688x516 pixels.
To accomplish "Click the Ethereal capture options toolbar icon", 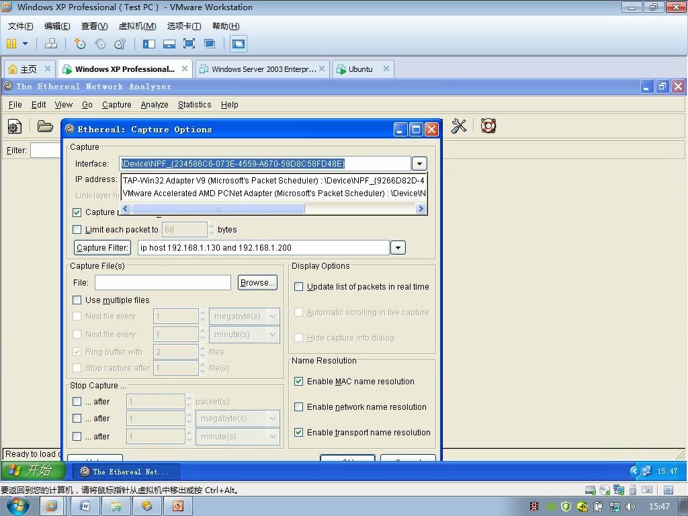I will [x=15, y=127].
